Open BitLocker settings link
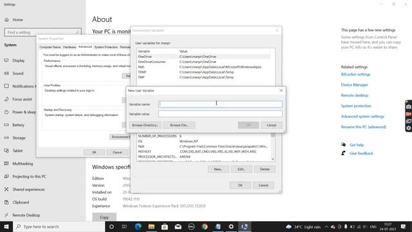The width and height of the screenshot is (412, 232). pos(355,75)
